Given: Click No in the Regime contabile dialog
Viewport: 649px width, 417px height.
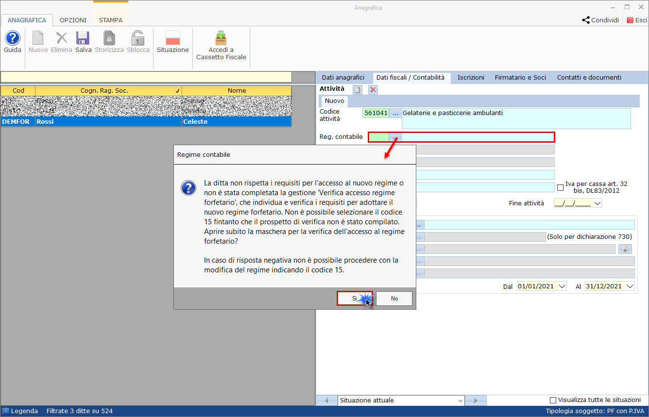Looking at the screenshot, I should 394,299.
